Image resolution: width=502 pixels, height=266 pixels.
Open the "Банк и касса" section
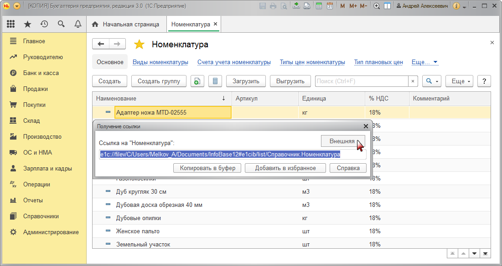pos(41,73)
